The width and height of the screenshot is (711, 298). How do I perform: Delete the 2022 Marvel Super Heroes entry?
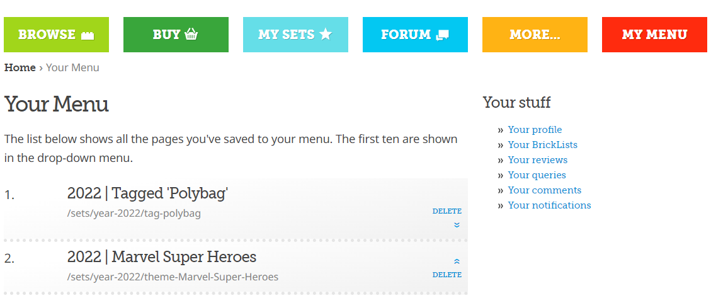coord(447,275)
